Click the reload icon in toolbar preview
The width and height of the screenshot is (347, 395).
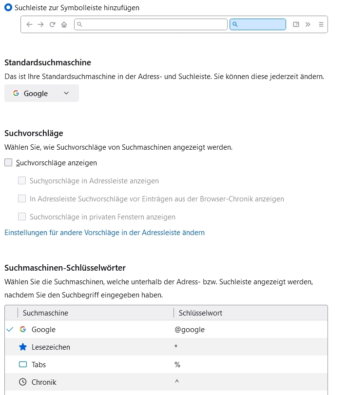[x=53, y=24]
